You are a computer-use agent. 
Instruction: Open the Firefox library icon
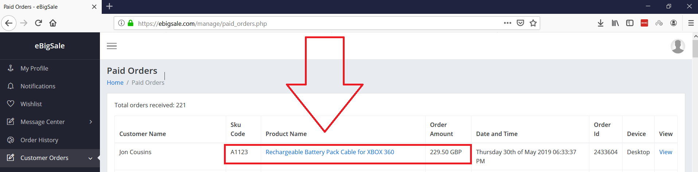615,23
